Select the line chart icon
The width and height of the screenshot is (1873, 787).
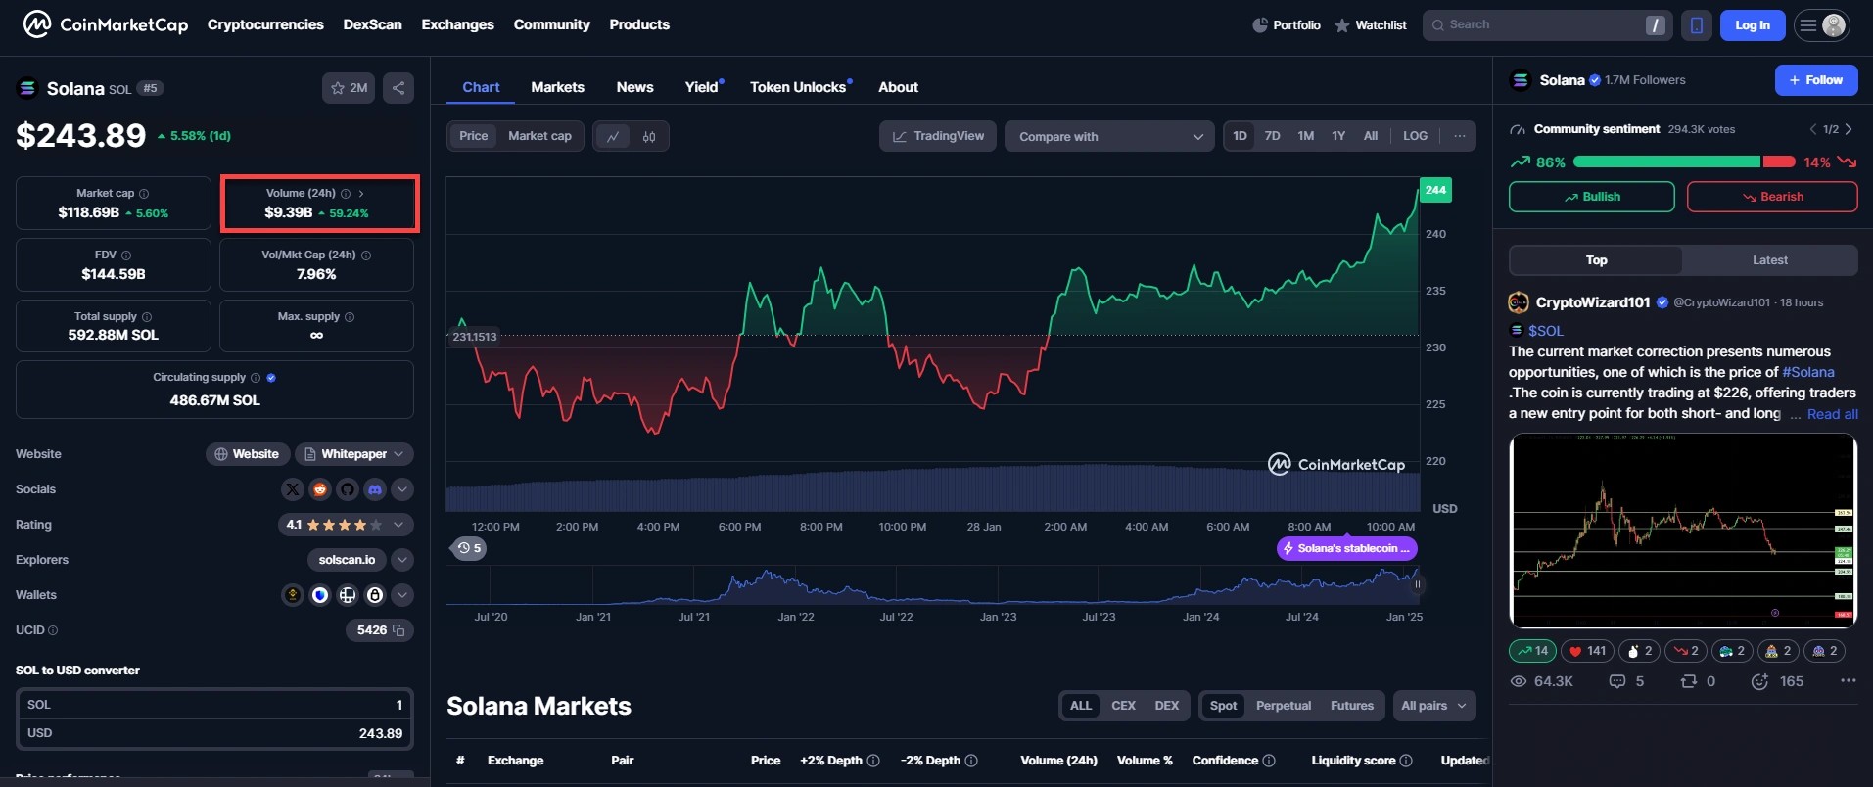pos(613,136)
